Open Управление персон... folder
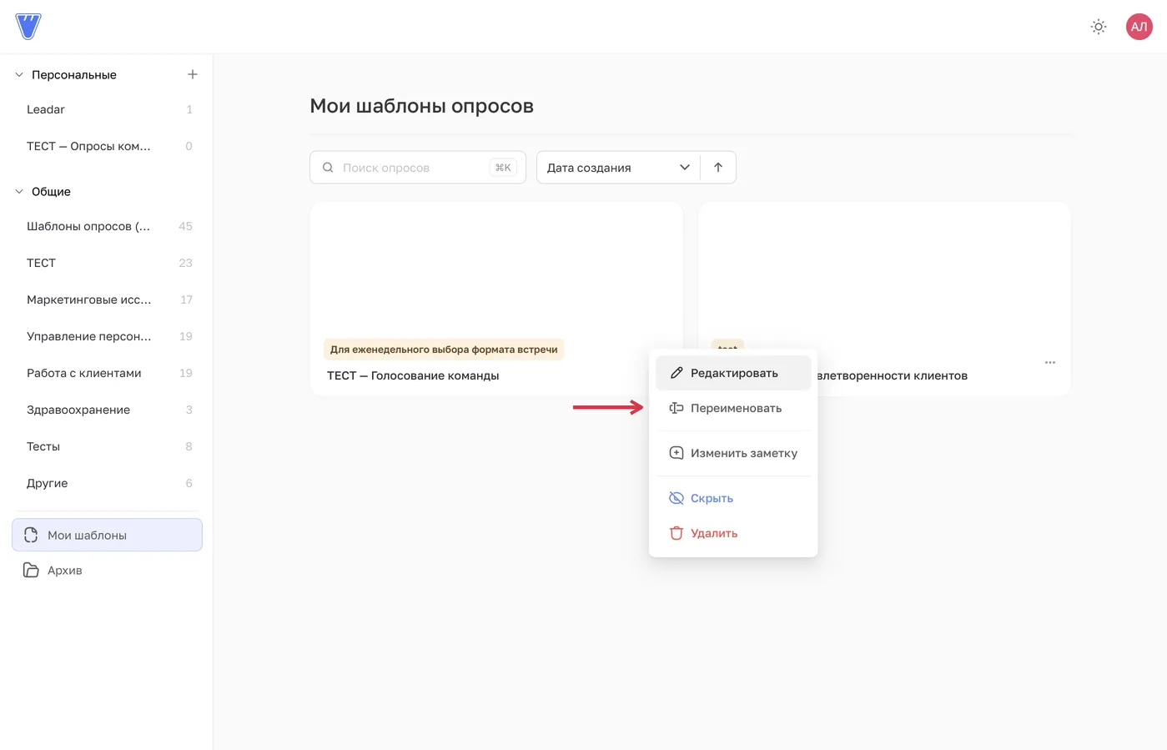 click(x=107, y=336)
